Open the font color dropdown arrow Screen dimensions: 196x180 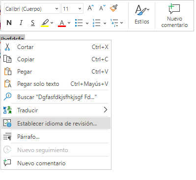click(x=69, y=23)
